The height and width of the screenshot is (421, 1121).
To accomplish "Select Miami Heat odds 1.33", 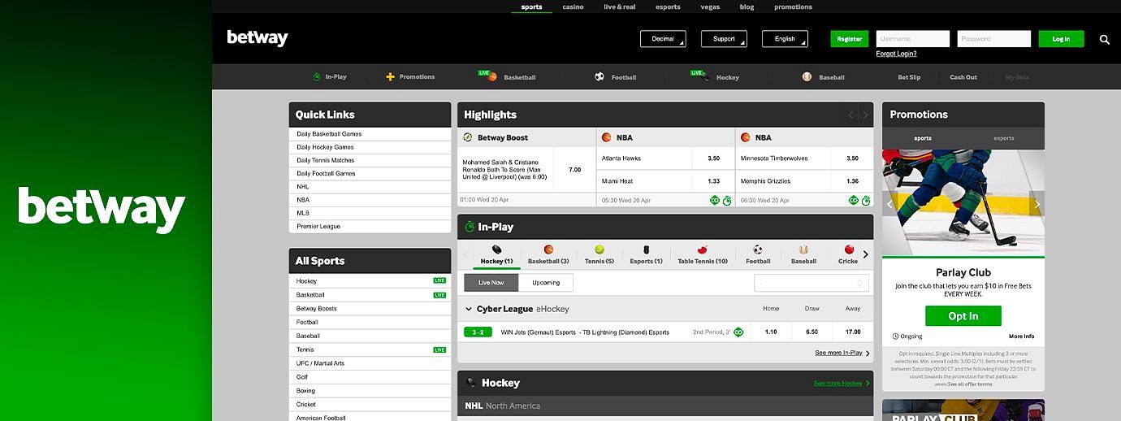I will (714, 181).
